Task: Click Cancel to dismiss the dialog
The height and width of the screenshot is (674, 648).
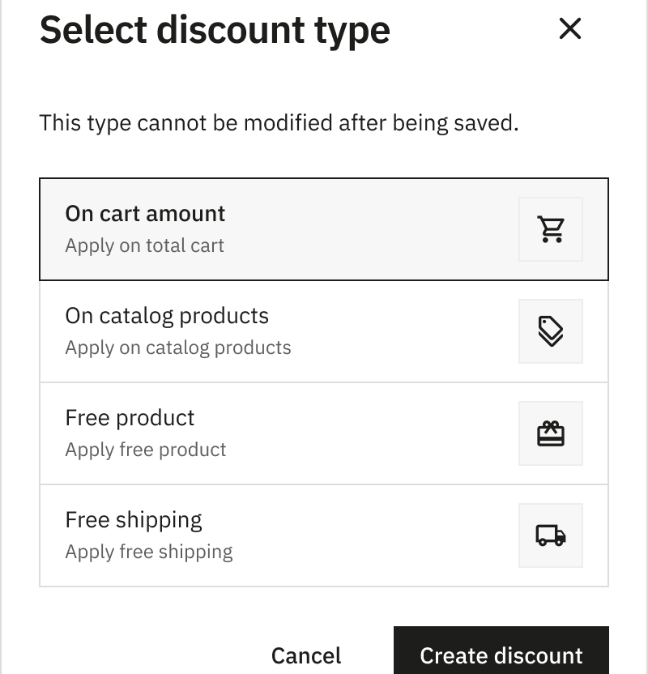Action: point(306,655)
